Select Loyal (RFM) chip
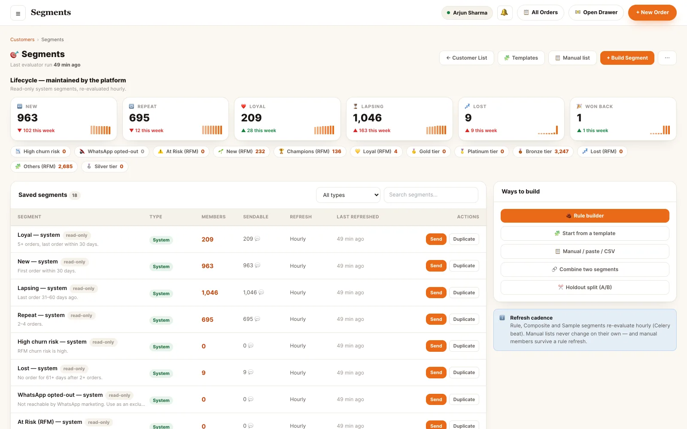The image size is (687, 429). click(x=376, y=151)
